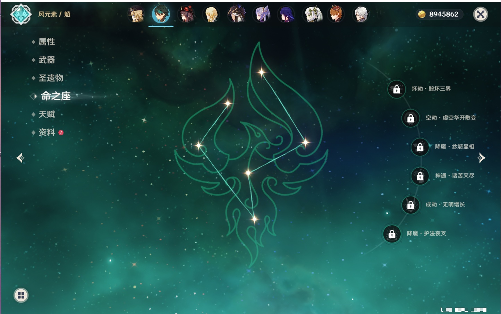Click the topmost star in the constellation
The height and width of the screenshot is (314, 501).
click(x=261, y=72)
